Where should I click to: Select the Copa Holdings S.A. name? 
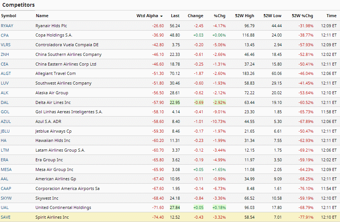54,35
